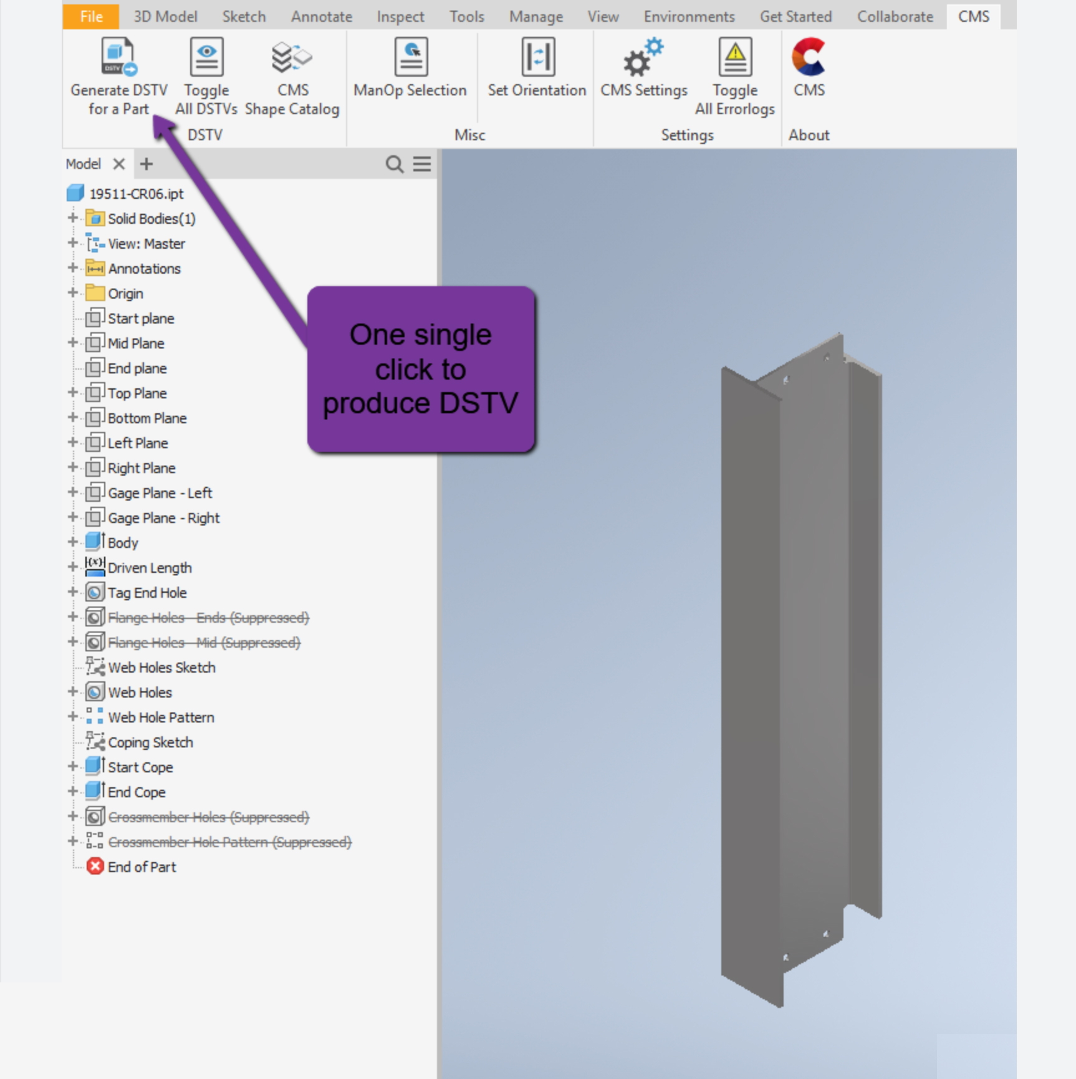Select Coping Sketch icon

click(95, 742)
